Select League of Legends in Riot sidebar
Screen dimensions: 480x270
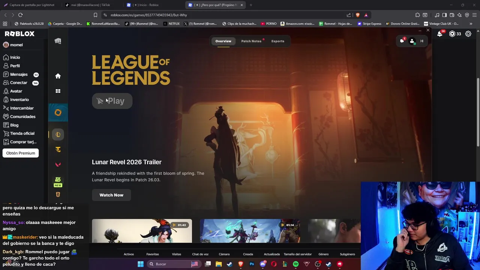tap(58, 135)
